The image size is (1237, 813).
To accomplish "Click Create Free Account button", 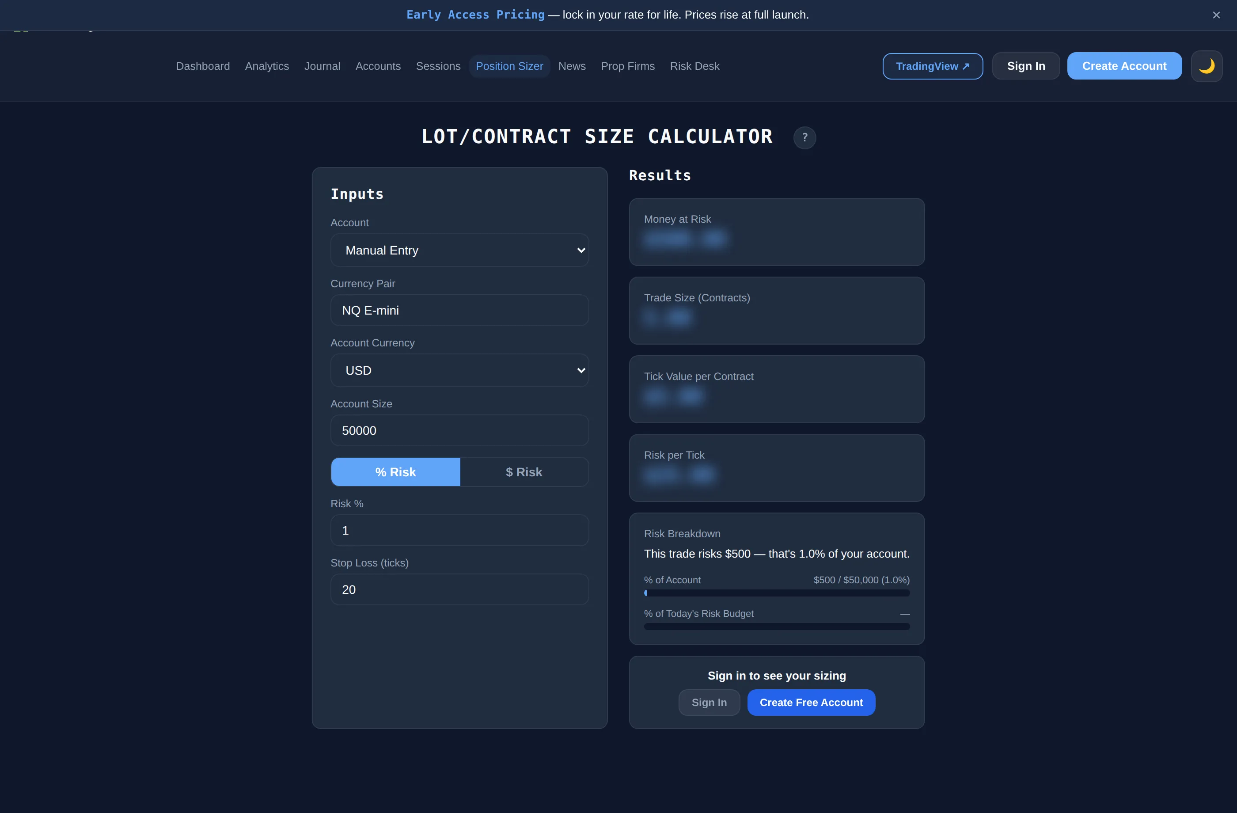I will (811, 702).
